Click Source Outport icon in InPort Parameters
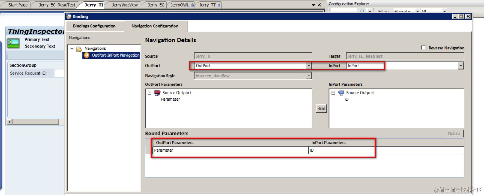This screenshot has height=195, width=484. pos(341,93)
